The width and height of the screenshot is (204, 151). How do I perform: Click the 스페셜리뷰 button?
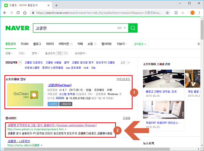pyautogui.click(x=66, y=104)
